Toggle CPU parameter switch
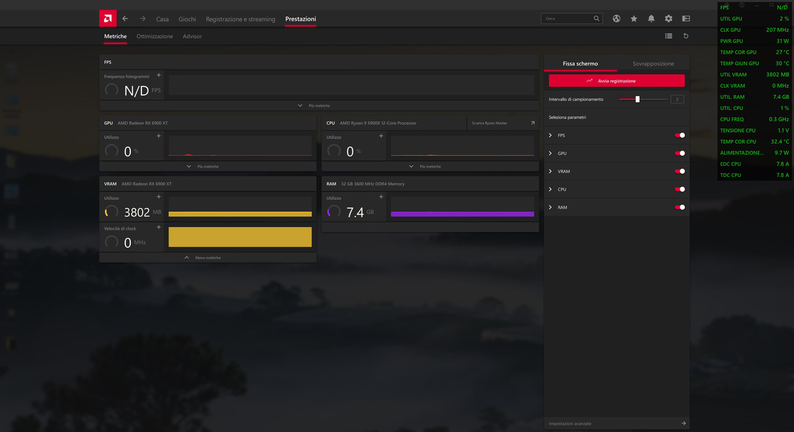This screenshot has height=432, width=794. 680,189
